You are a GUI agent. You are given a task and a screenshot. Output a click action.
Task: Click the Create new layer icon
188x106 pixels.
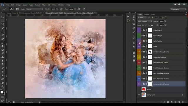tap(179, 102)
